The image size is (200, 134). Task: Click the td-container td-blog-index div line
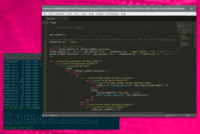pyautogui.click(x=76, y=61)
